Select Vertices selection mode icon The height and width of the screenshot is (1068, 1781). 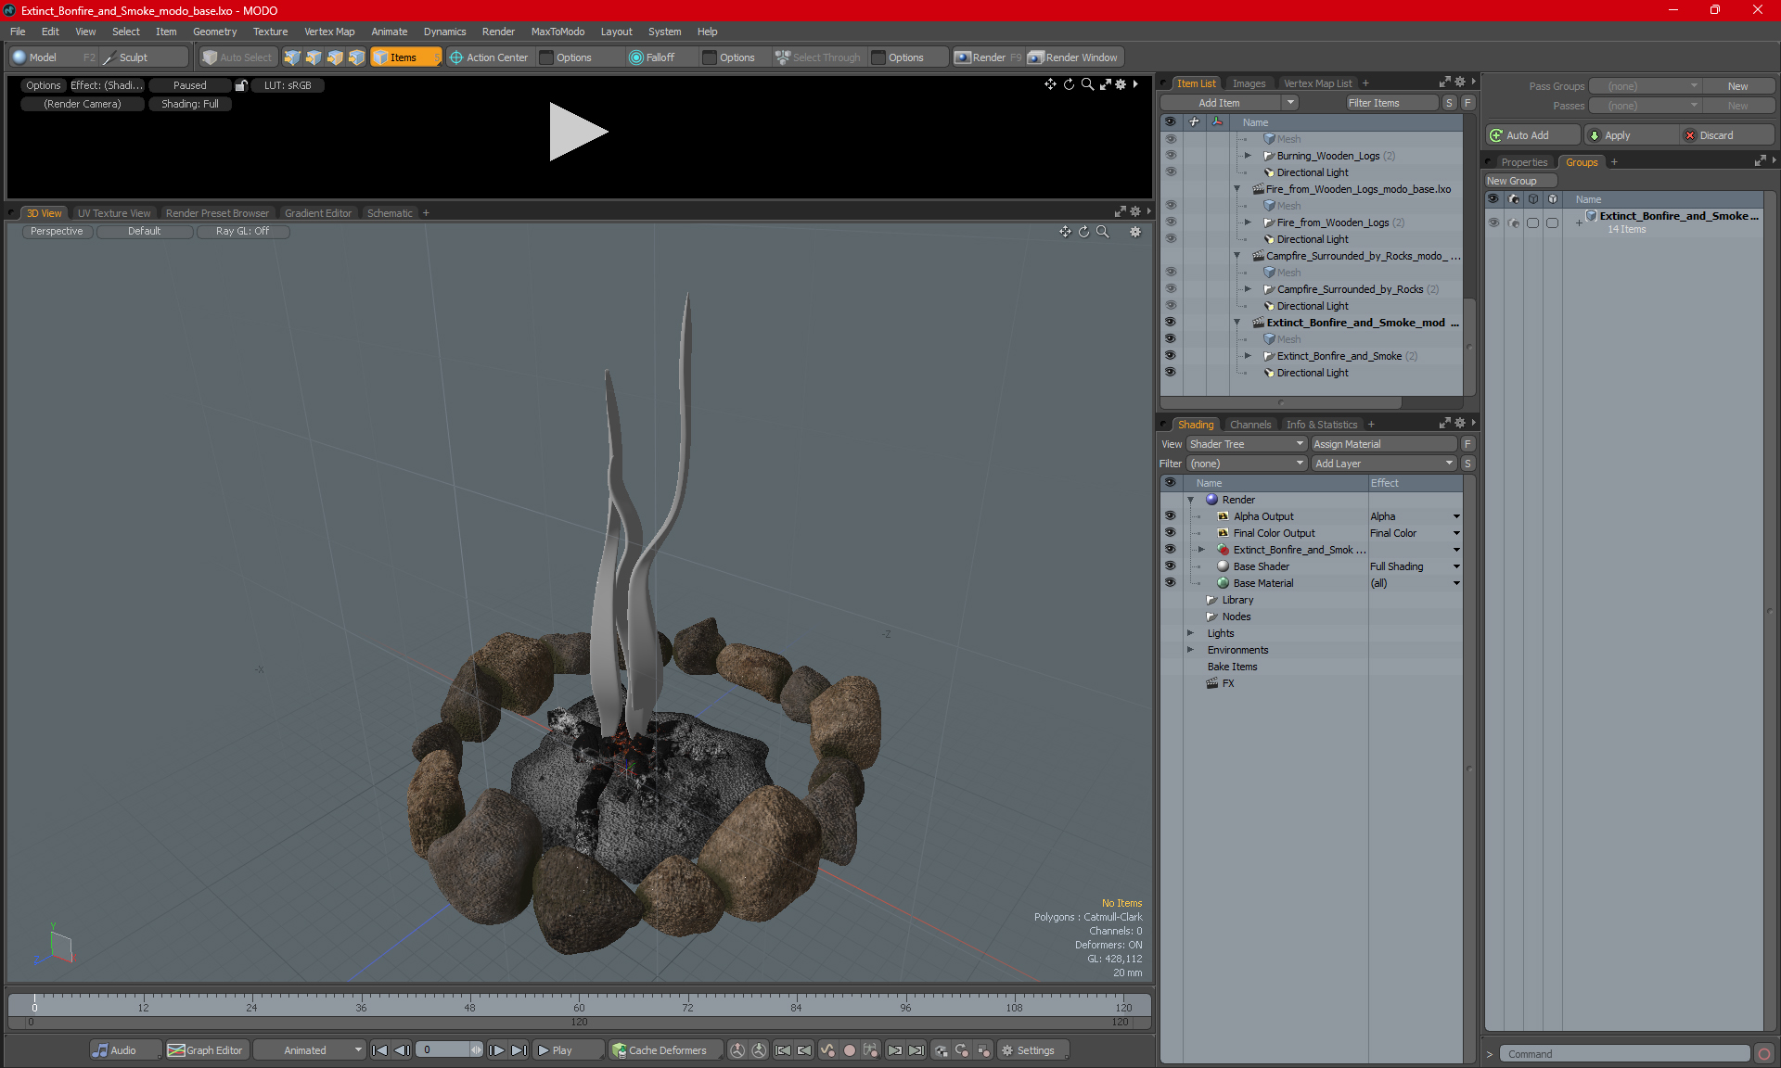[x=292, y=57]
